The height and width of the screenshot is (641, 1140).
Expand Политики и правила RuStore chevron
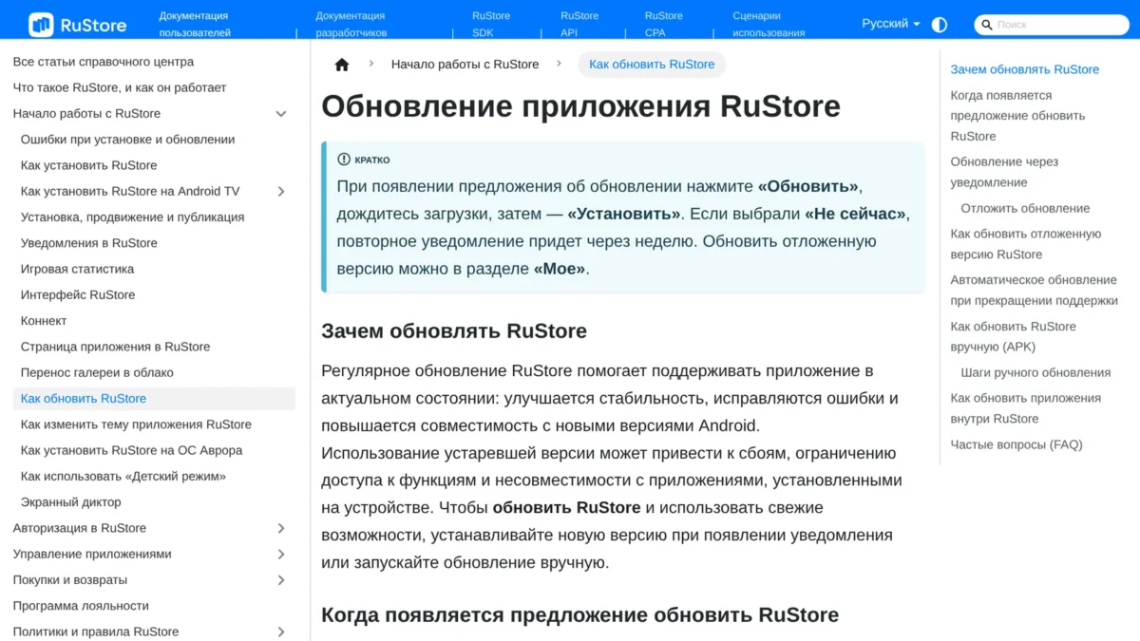click(x=281, y=632)
